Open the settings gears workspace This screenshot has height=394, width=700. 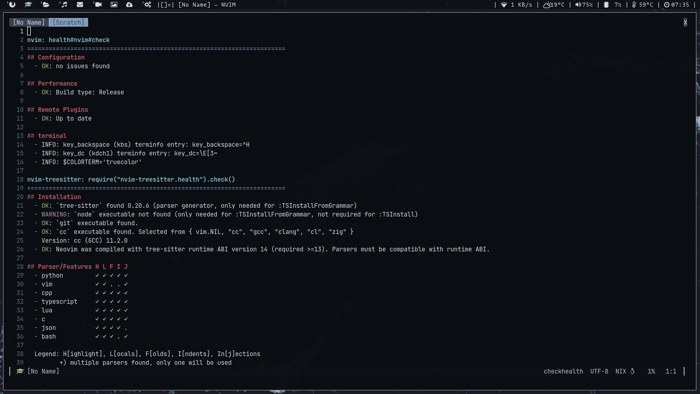click(147, 5)
